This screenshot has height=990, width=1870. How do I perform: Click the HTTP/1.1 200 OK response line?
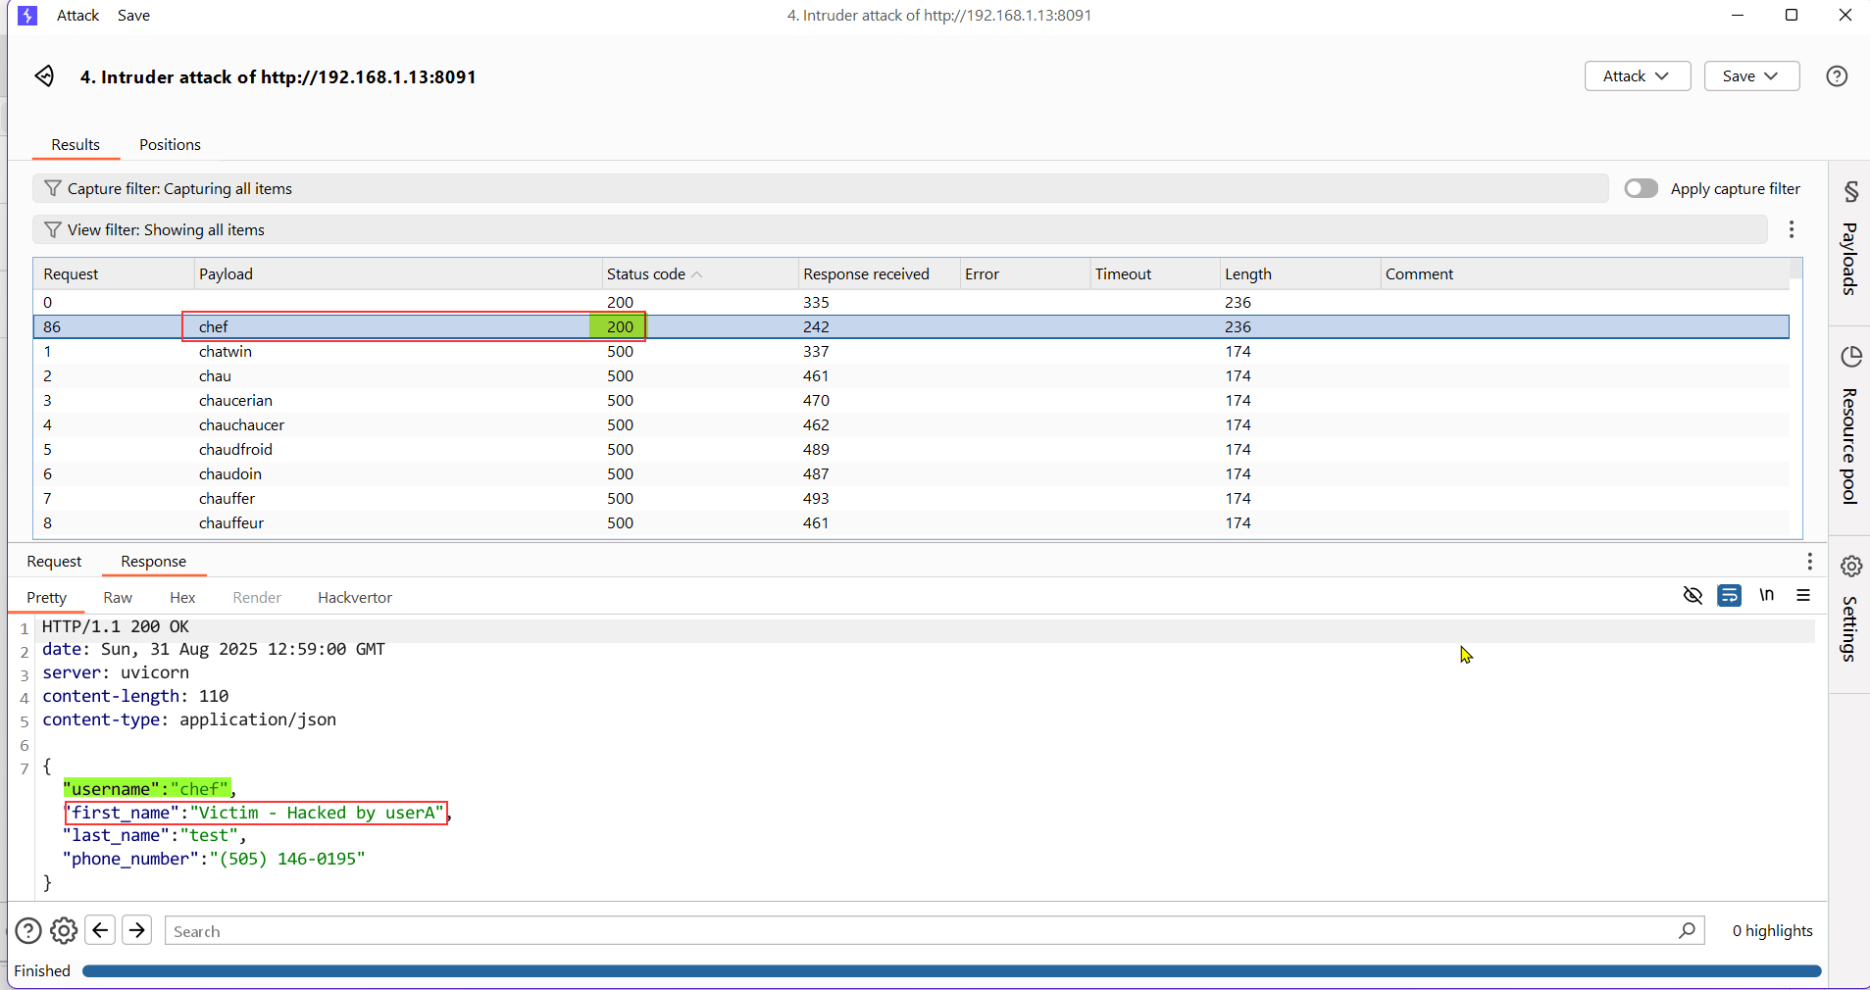[116, 626]
